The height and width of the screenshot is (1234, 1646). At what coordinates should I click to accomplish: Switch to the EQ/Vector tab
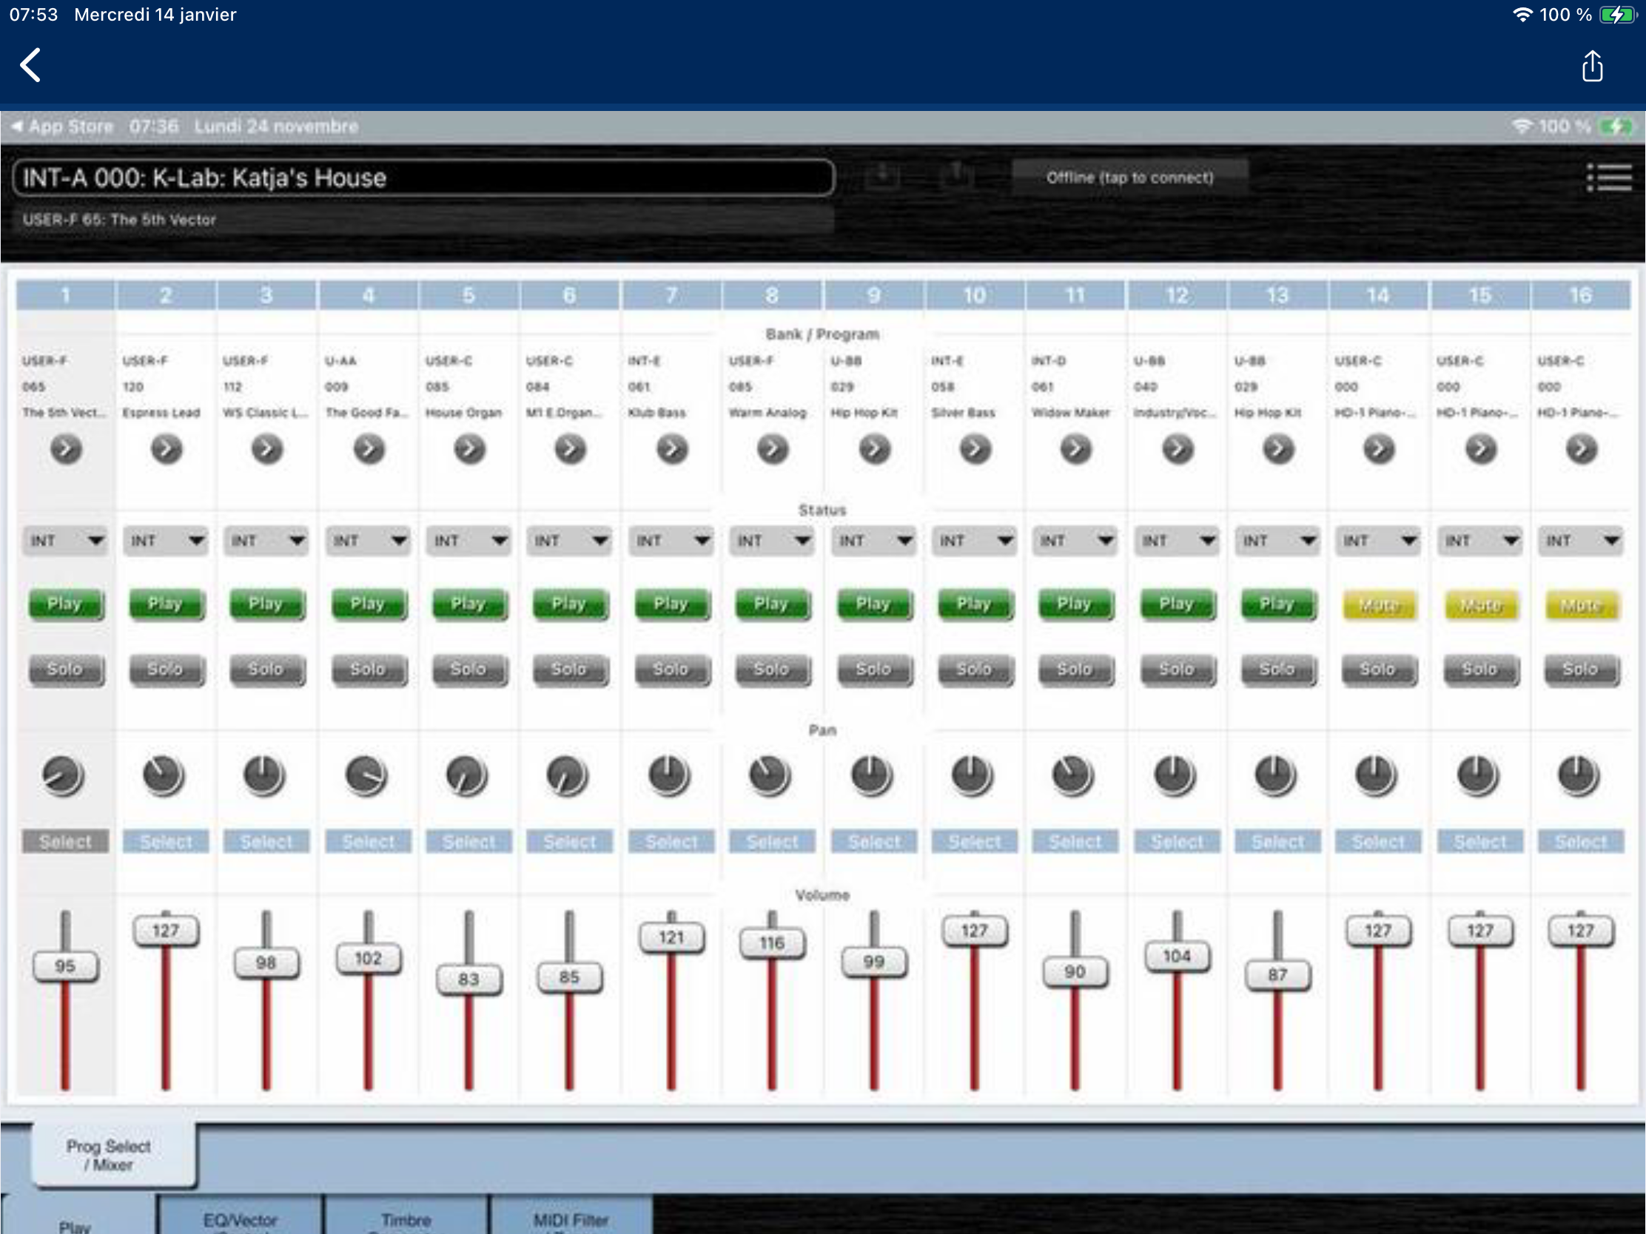point(241,1218)
